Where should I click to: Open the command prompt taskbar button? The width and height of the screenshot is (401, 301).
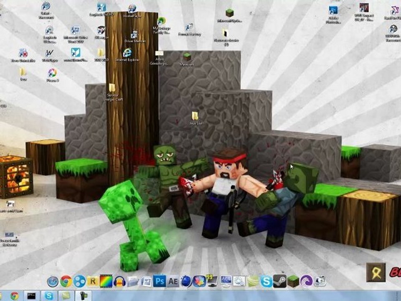pos(32,296)
